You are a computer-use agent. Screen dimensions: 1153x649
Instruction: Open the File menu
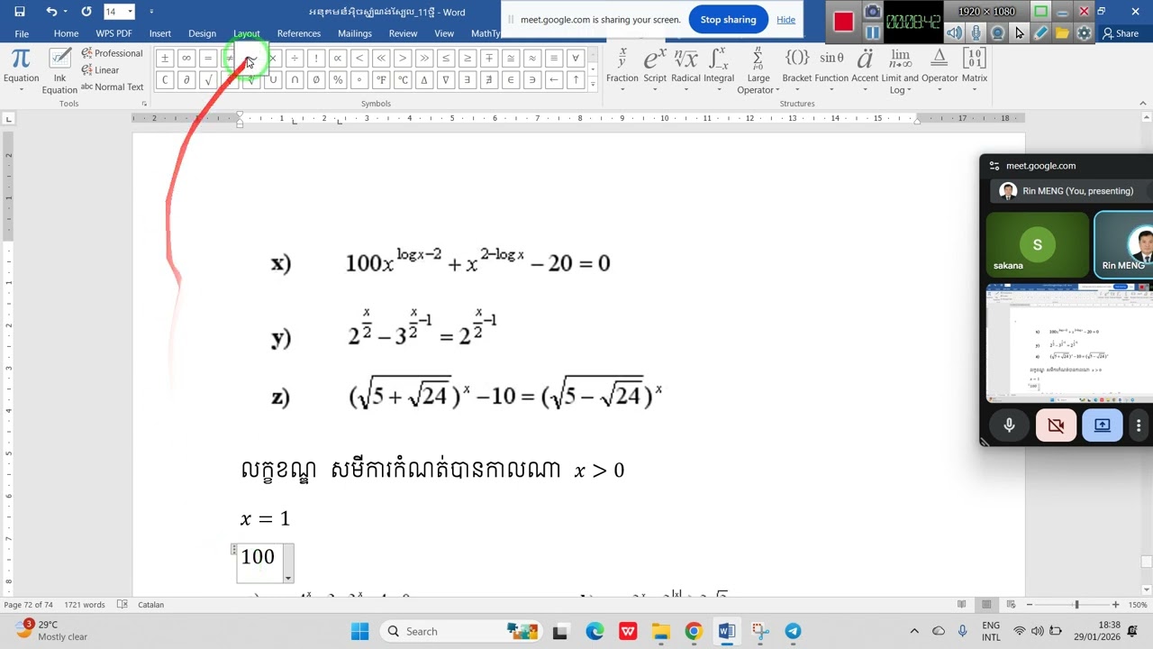(x=22, y=33)
